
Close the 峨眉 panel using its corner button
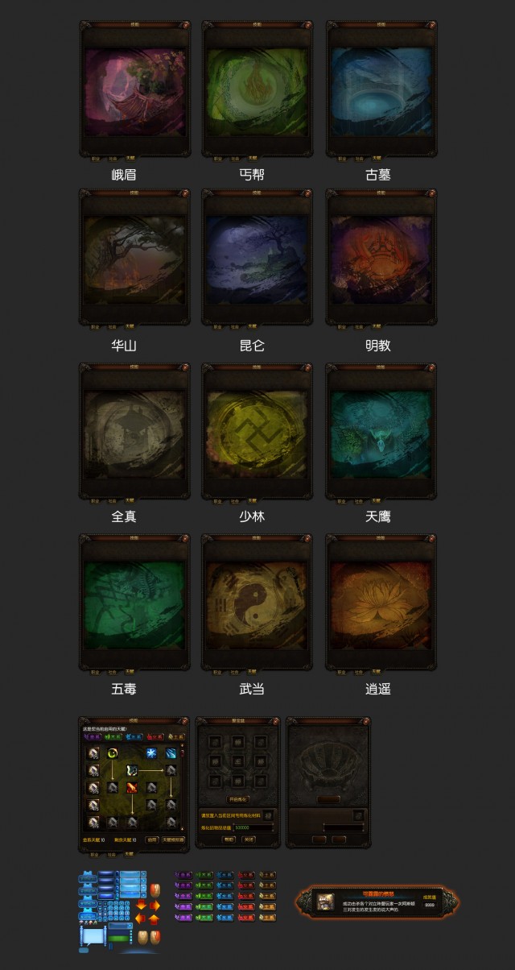tap(183, 26)
